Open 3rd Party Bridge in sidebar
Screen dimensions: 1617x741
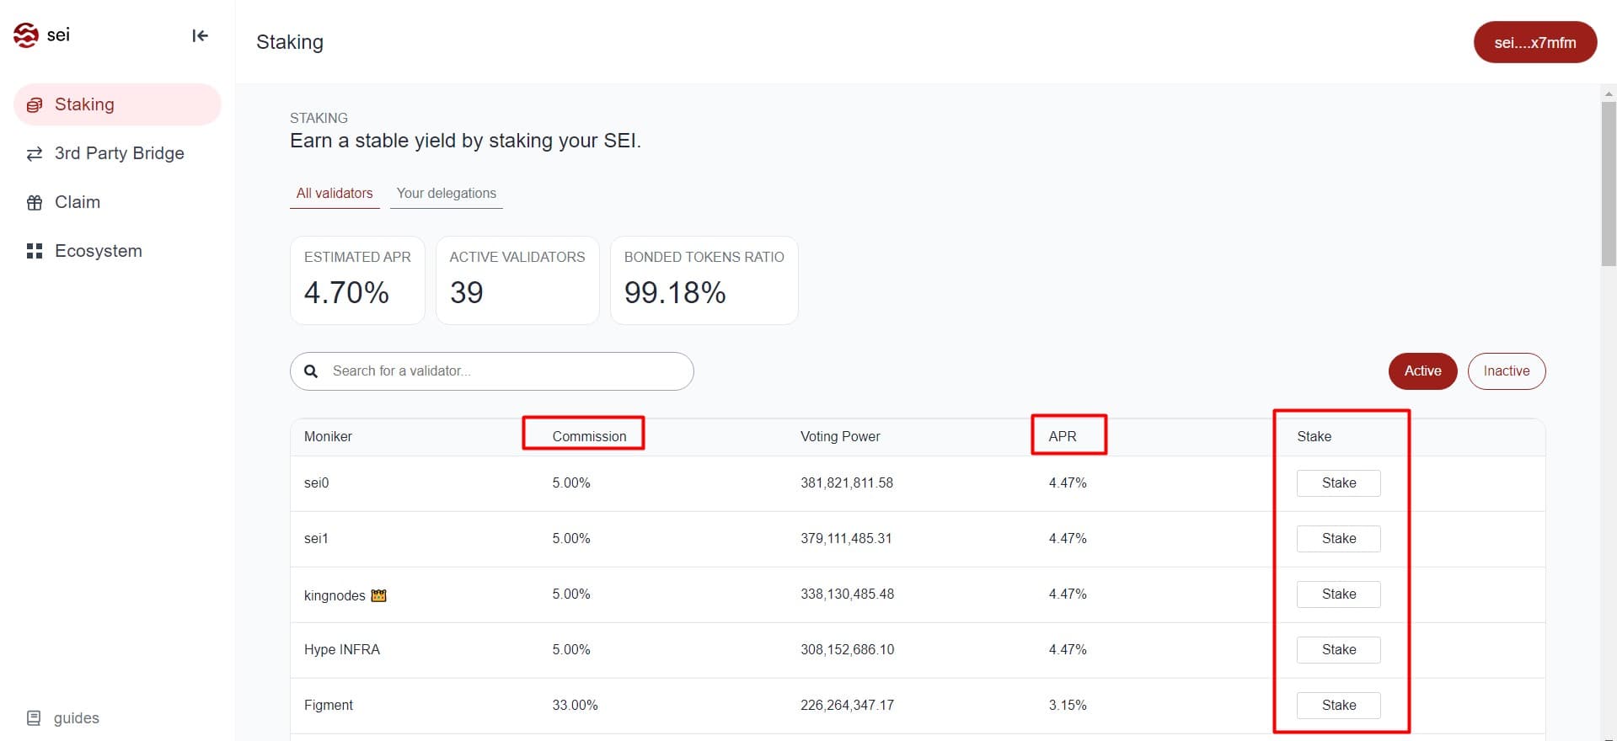[117, 153]
